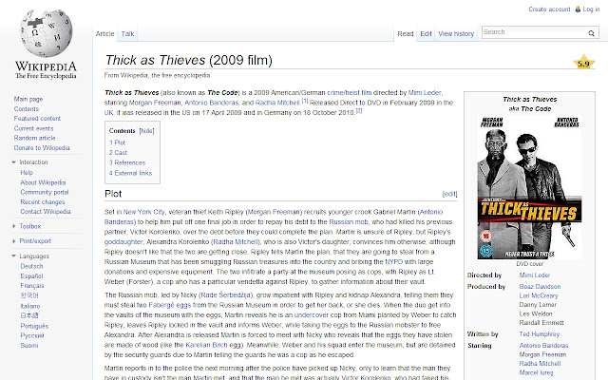Switch to Suomi language version
Screen dimensions: 608x380
(29, 345)
